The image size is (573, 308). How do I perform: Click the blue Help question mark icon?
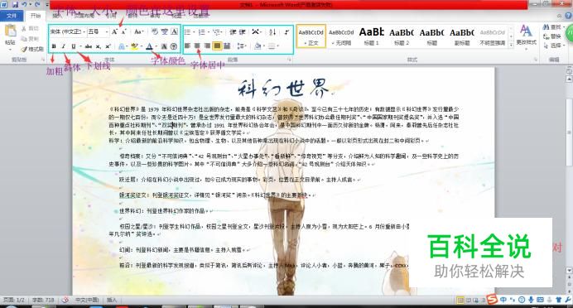click(x=569, y=16)
